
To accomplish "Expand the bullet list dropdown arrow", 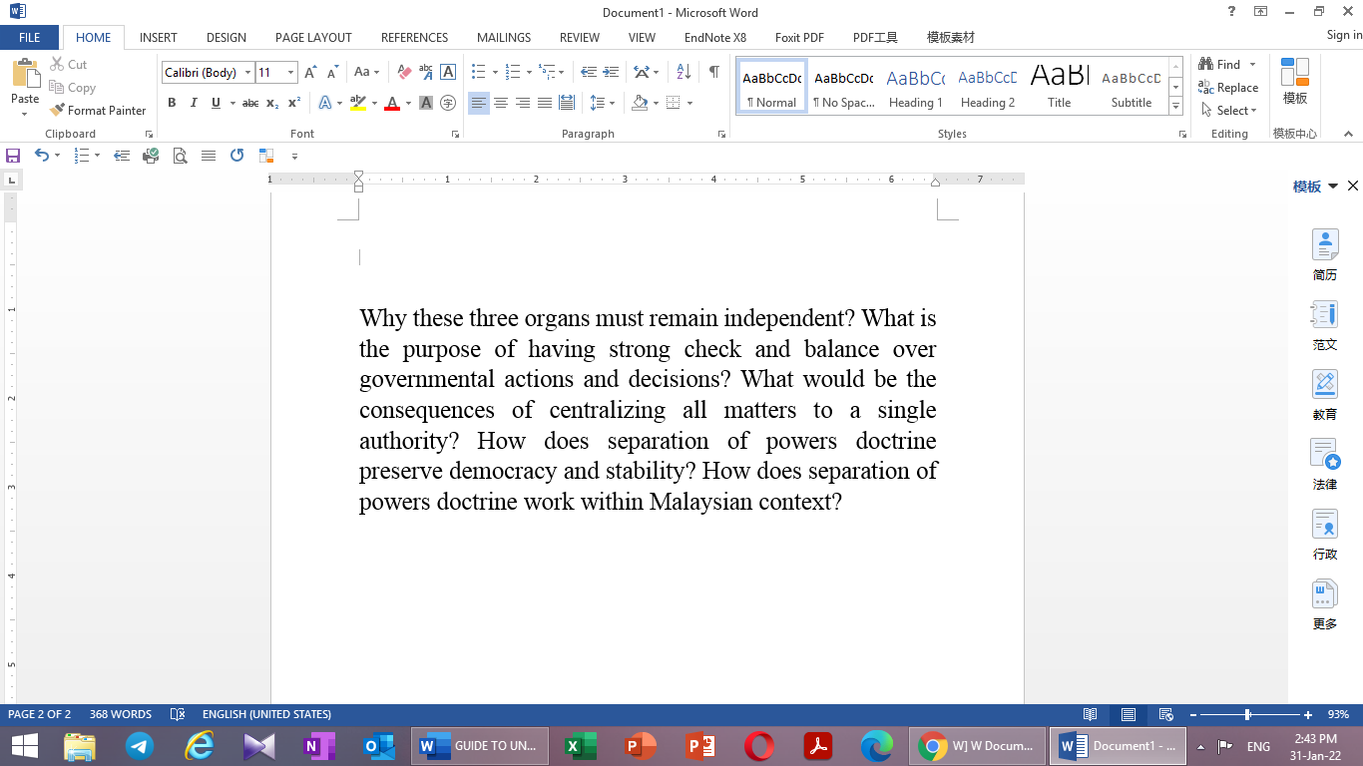I will point(493,71).
